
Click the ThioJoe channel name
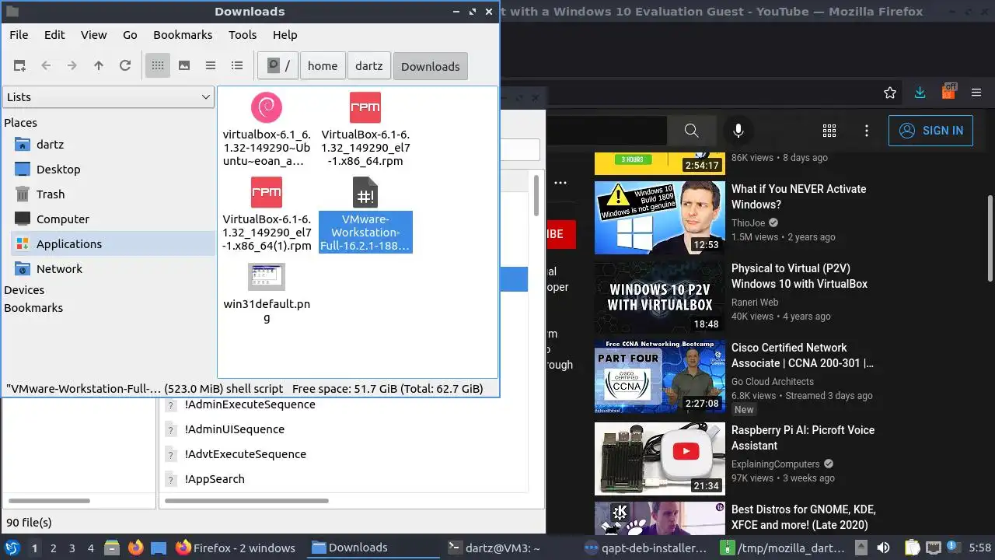(749, 223)
